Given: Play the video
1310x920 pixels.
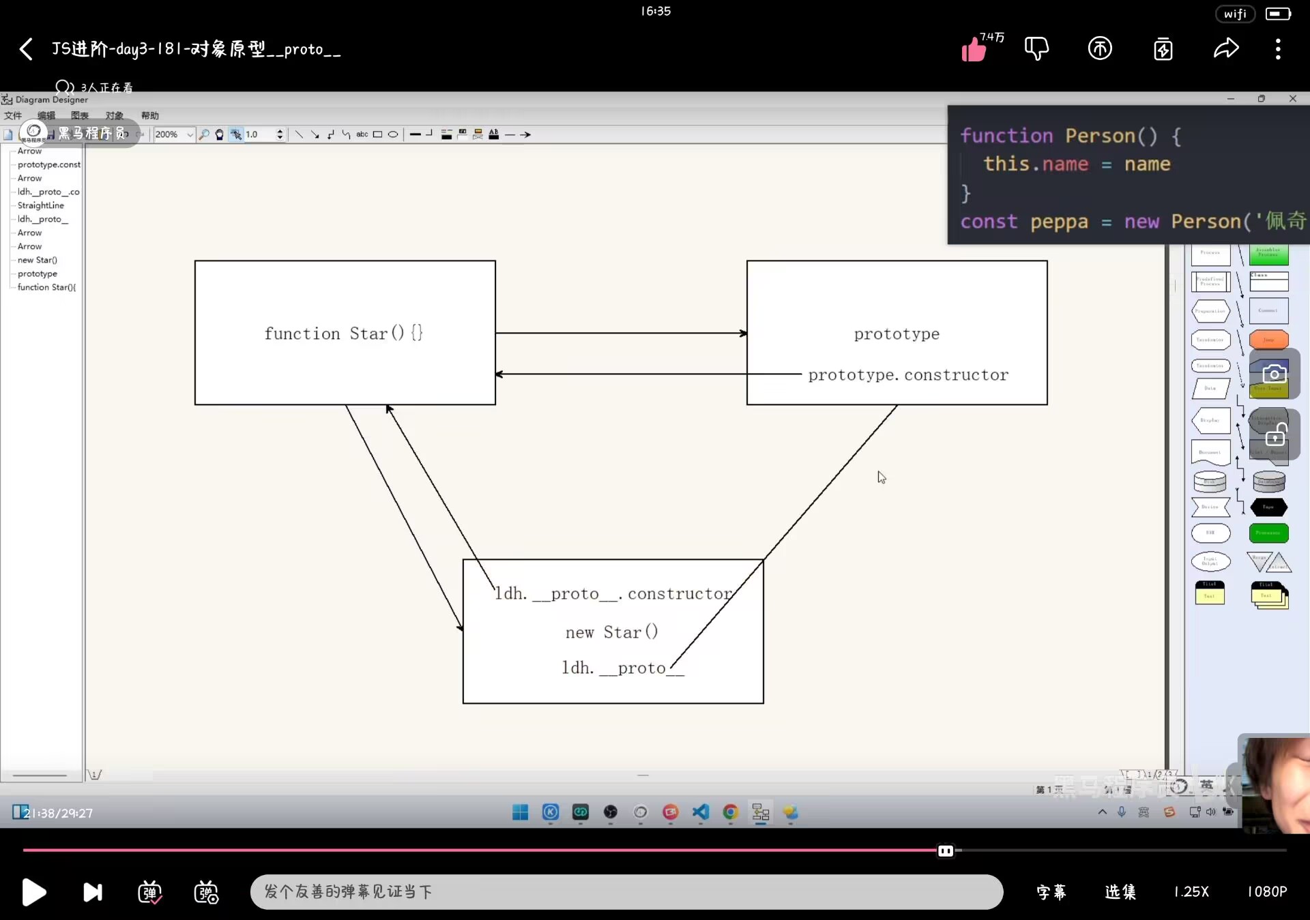Looking at the screenshot, I should 33,892.
